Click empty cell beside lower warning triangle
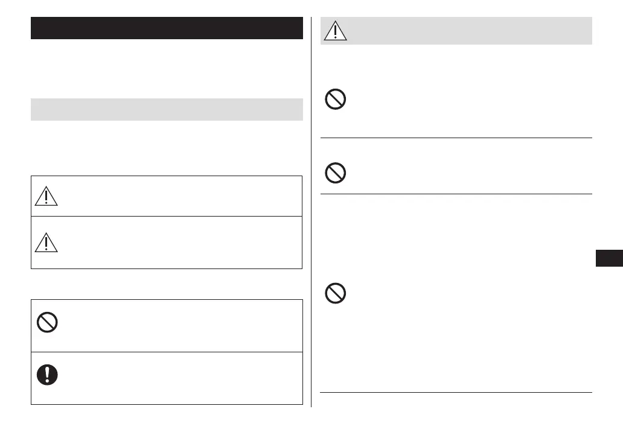 tap(181, 242)
